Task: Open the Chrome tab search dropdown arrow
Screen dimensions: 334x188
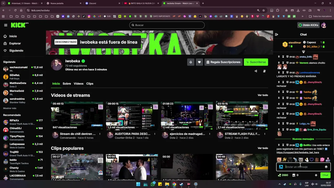Action: coord(3,3)
